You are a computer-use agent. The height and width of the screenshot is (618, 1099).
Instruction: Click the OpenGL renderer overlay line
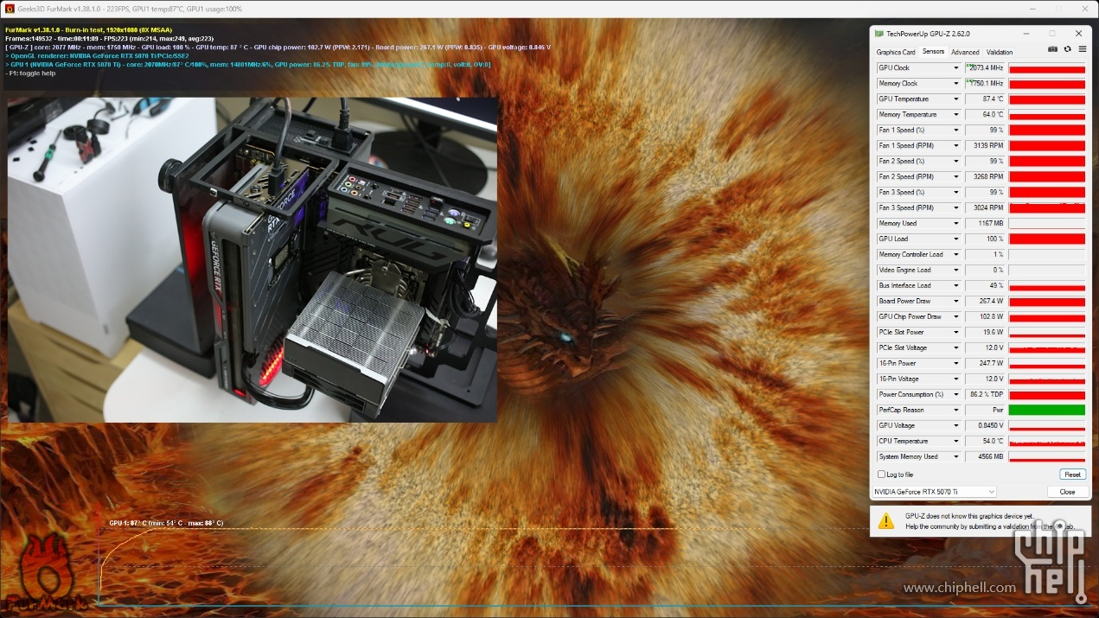click(97, 55)
